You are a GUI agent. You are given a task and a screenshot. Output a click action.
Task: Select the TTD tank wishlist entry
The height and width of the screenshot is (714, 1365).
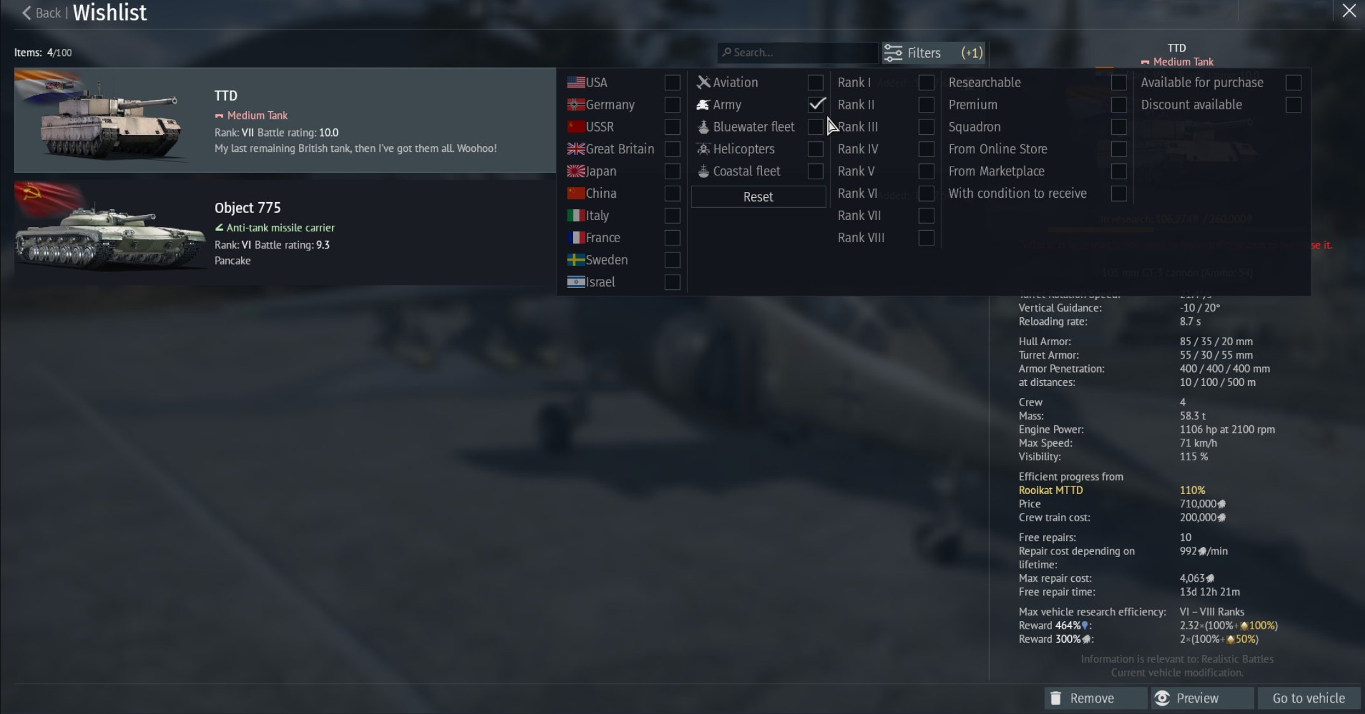(285, 120)
